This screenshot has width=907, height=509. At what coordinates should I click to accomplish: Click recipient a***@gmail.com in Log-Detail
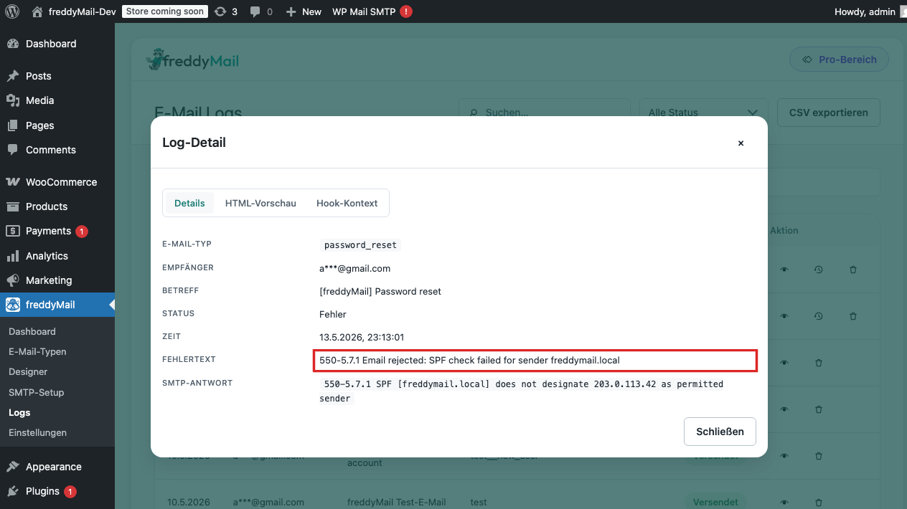[x=354, y=269]
